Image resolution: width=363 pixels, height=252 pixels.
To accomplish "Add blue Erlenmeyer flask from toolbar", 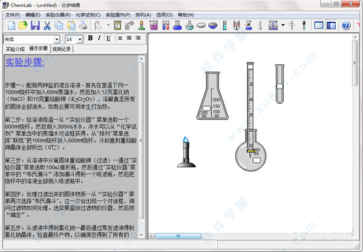I will click(x=177, y=25).
